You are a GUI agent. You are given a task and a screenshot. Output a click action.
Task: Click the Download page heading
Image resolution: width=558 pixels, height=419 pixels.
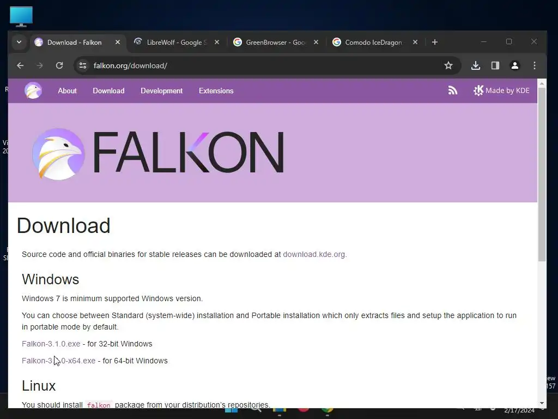pyautogui.click(x=63, y=225)
